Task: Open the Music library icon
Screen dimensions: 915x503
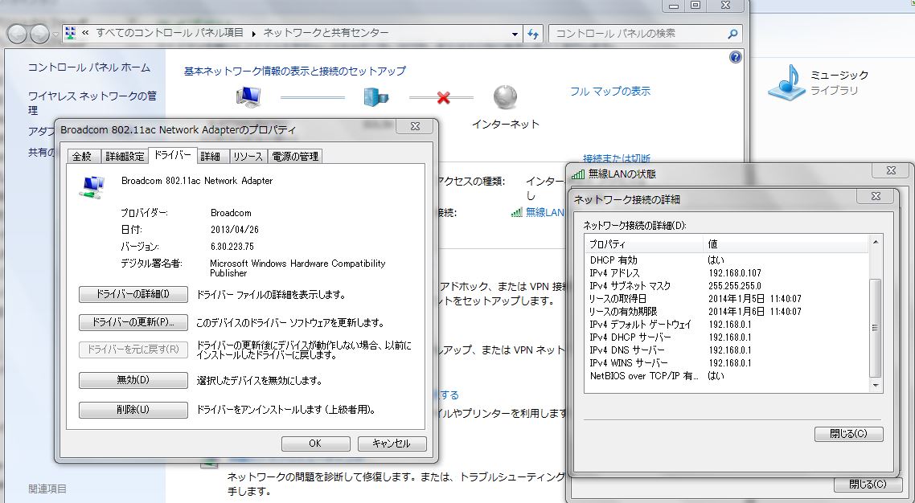Action: pyautogui.click(x=786, y=82)
